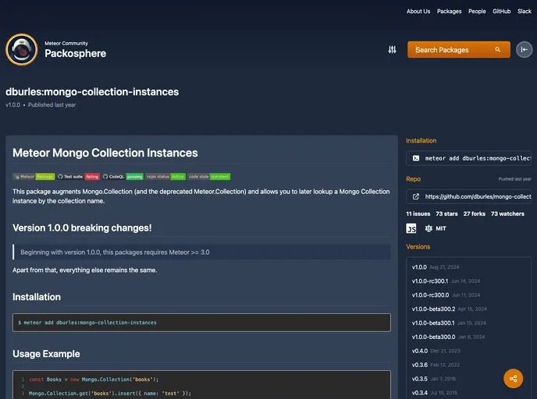This screenshot has height=399, width=537.
Task: Select version v1.0.0-rc300.1
Action: (x=430, y=281)
